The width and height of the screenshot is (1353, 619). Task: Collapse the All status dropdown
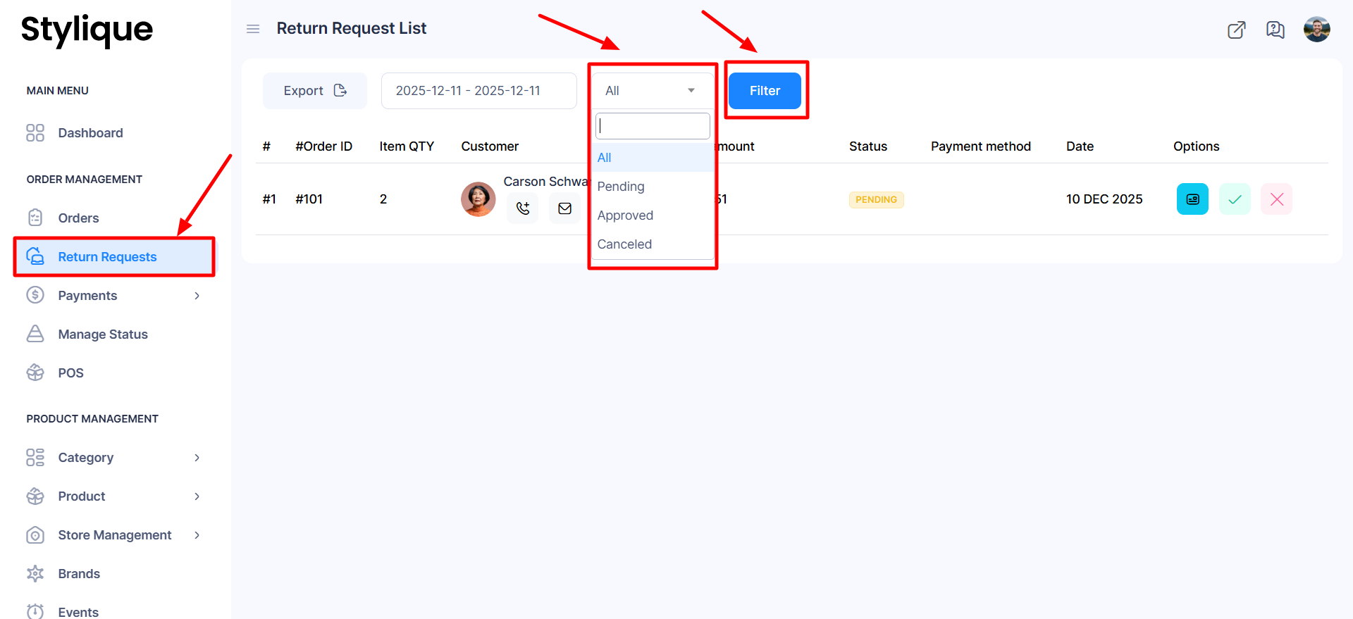coord(651,91)
